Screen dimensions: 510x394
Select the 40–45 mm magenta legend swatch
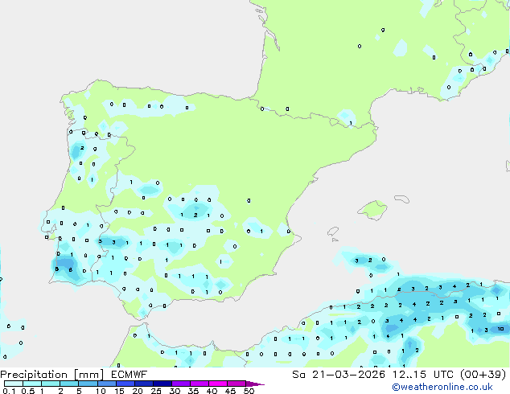pos(218,384)
